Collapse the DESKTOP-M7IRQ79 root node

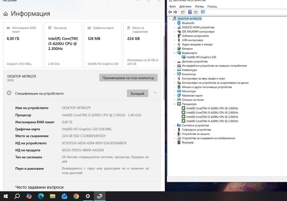(170, 19)
